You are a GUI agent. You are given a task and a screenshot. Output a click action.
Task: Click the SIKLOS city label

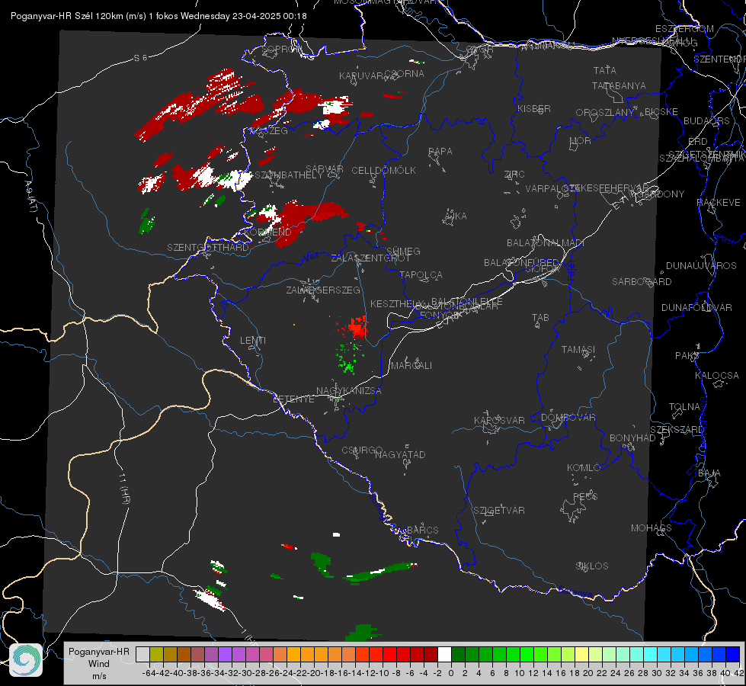[x=592, y=566]
